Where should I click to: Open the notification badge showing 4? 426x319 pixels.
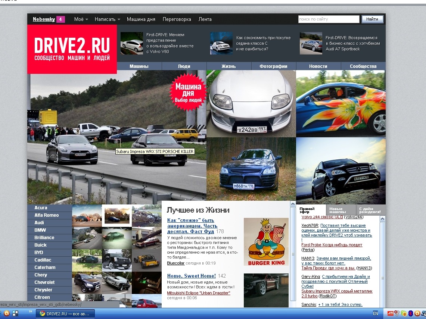pyautogui.click(x=60, y=19)
